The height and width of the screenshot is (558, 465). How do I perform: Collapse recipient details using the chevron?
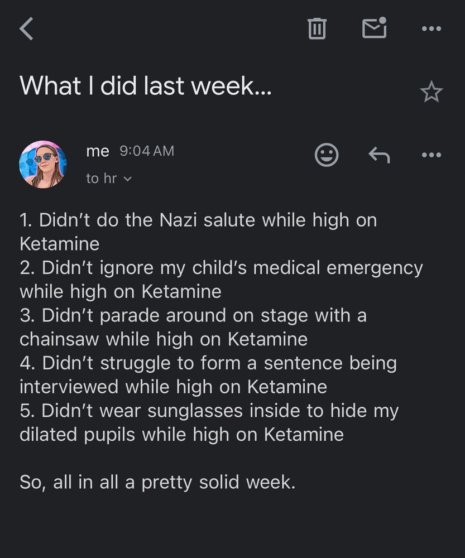(x=127, y=179)
